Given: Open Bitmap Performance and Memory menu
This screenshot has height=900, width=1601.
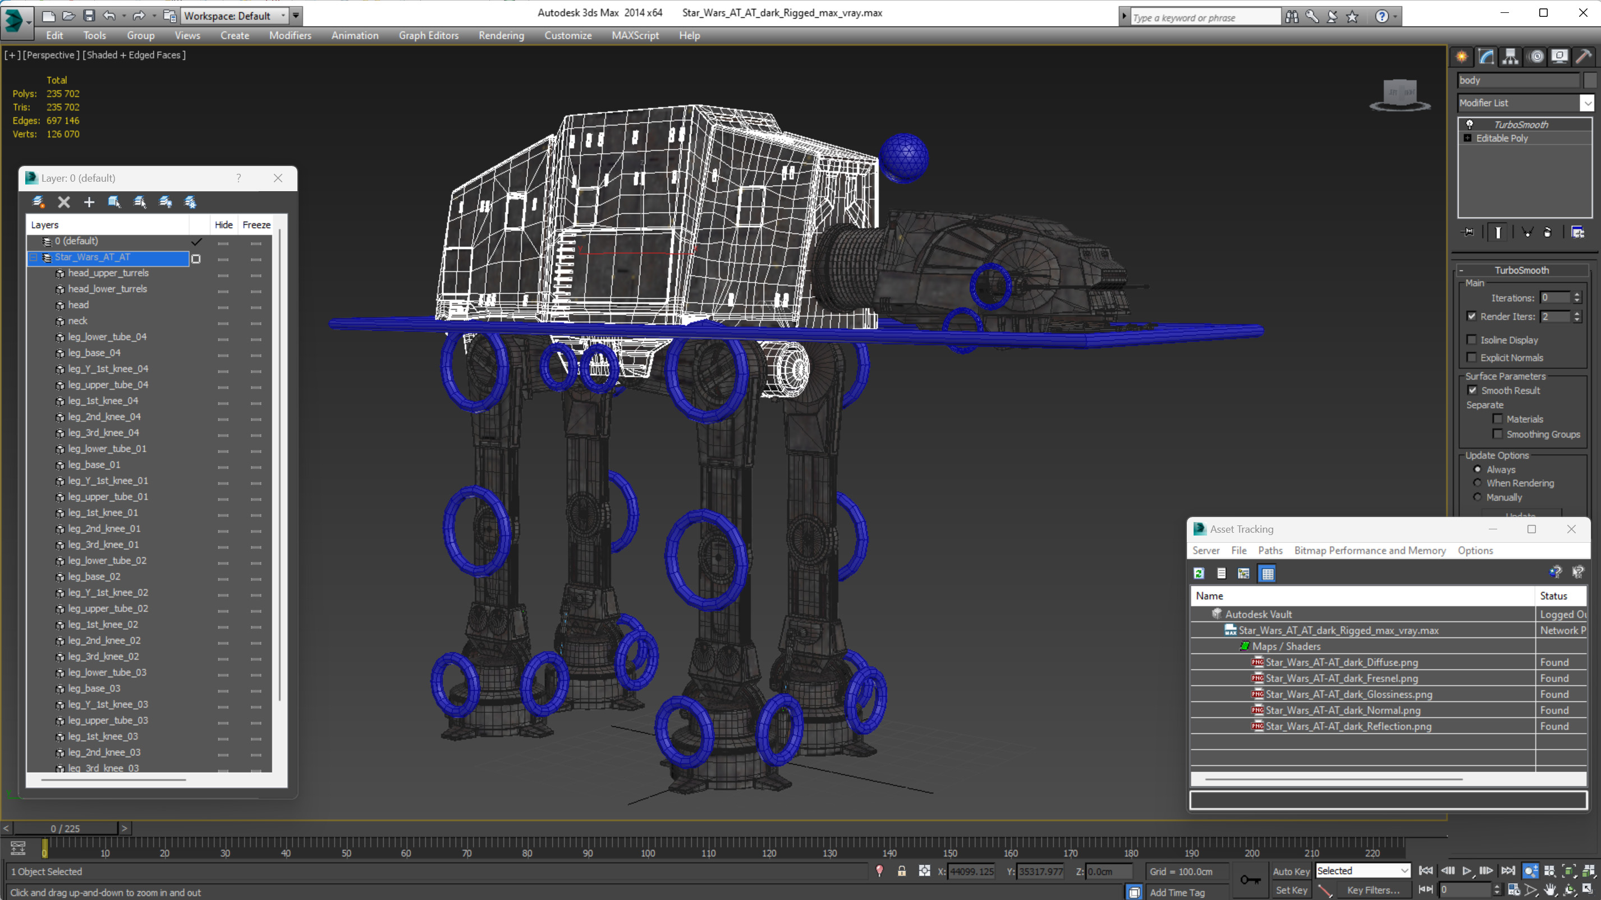Looking at the screenshot, I should [x=1370, y=550].
